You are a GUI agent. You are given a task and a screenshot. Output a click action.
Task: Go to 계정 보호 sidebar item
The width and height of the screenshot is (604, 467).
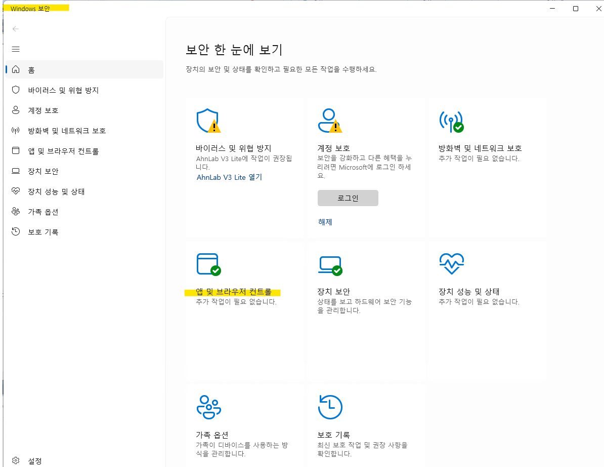[43, 110]
